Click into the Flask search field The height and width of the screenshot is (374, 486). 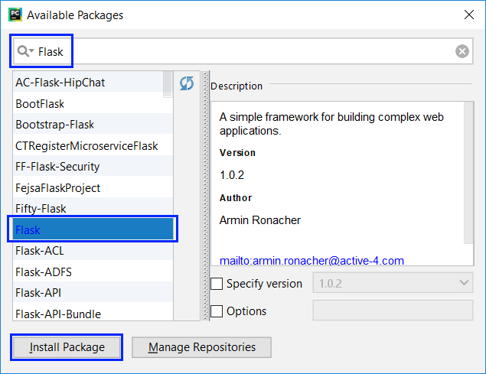[245, 51]
